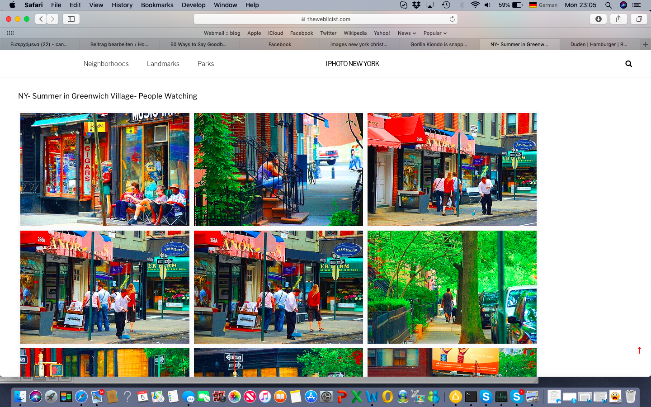651x407 pixels.
Task: Open Apple News app in Dock
Action: (x=250, y=397)
